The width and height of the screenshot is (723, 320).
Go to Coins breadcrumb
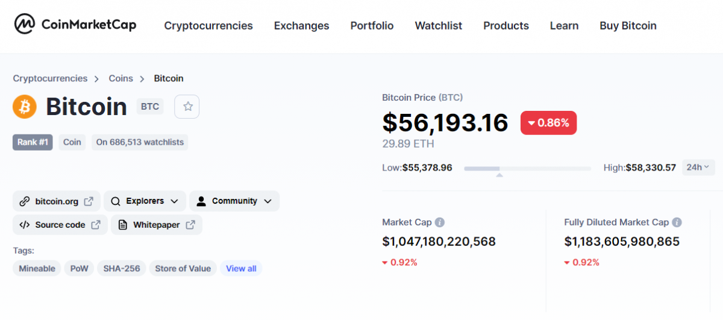tap(120, 78)
